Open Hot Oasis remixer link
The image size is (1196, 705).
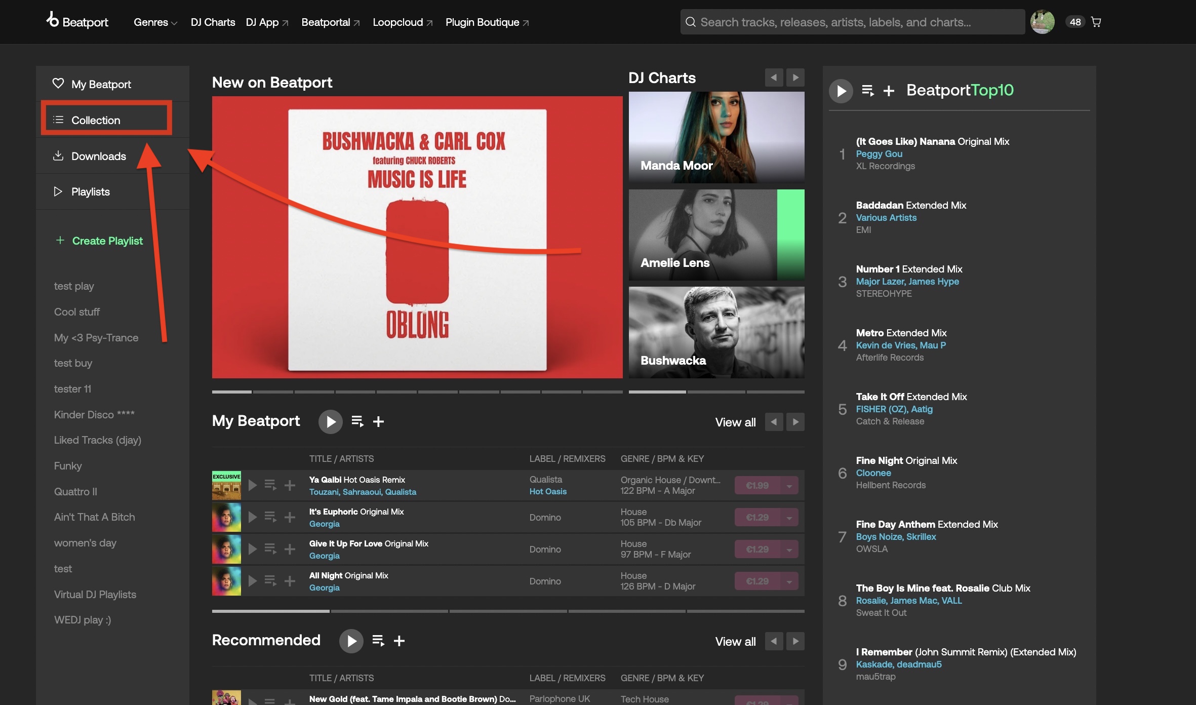click(x=548, y=491)
